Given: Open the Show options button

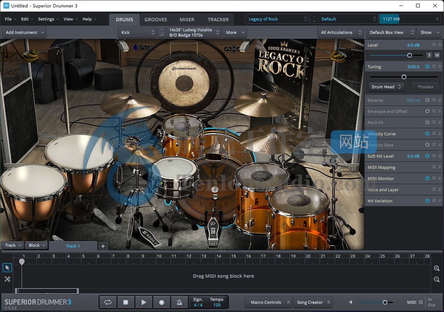Looking at the screenshot, I should [430, 32].
